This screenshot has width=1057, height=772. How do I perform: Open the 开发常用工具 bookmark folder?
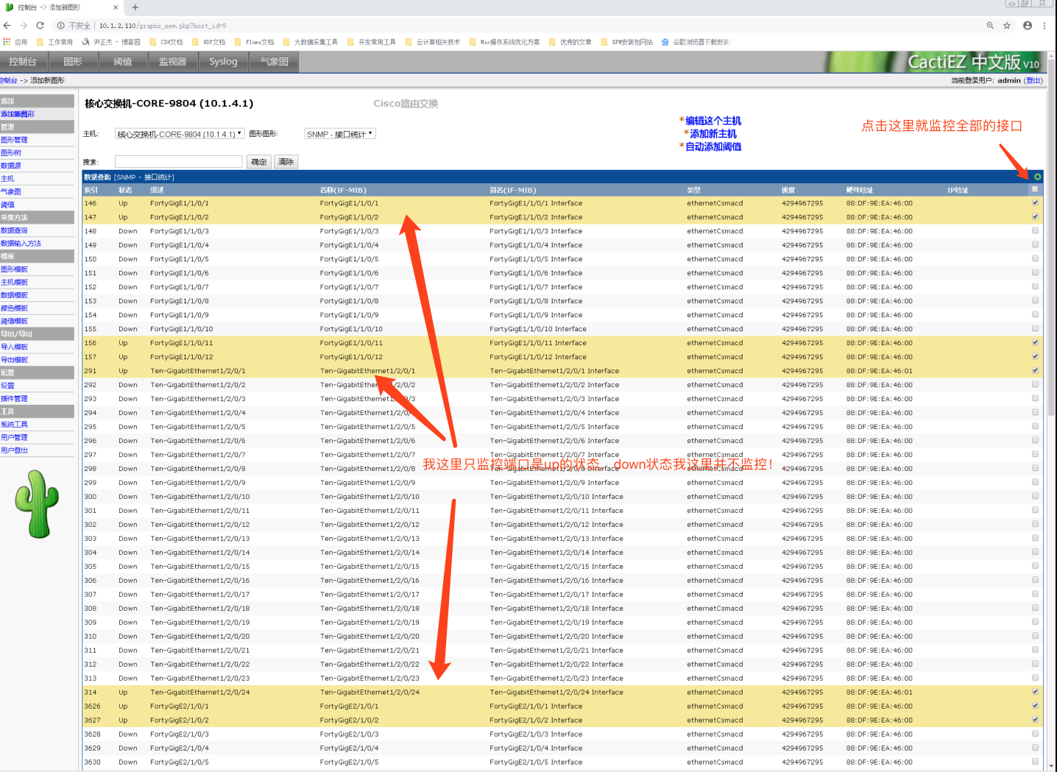click(x=371, y=42)
